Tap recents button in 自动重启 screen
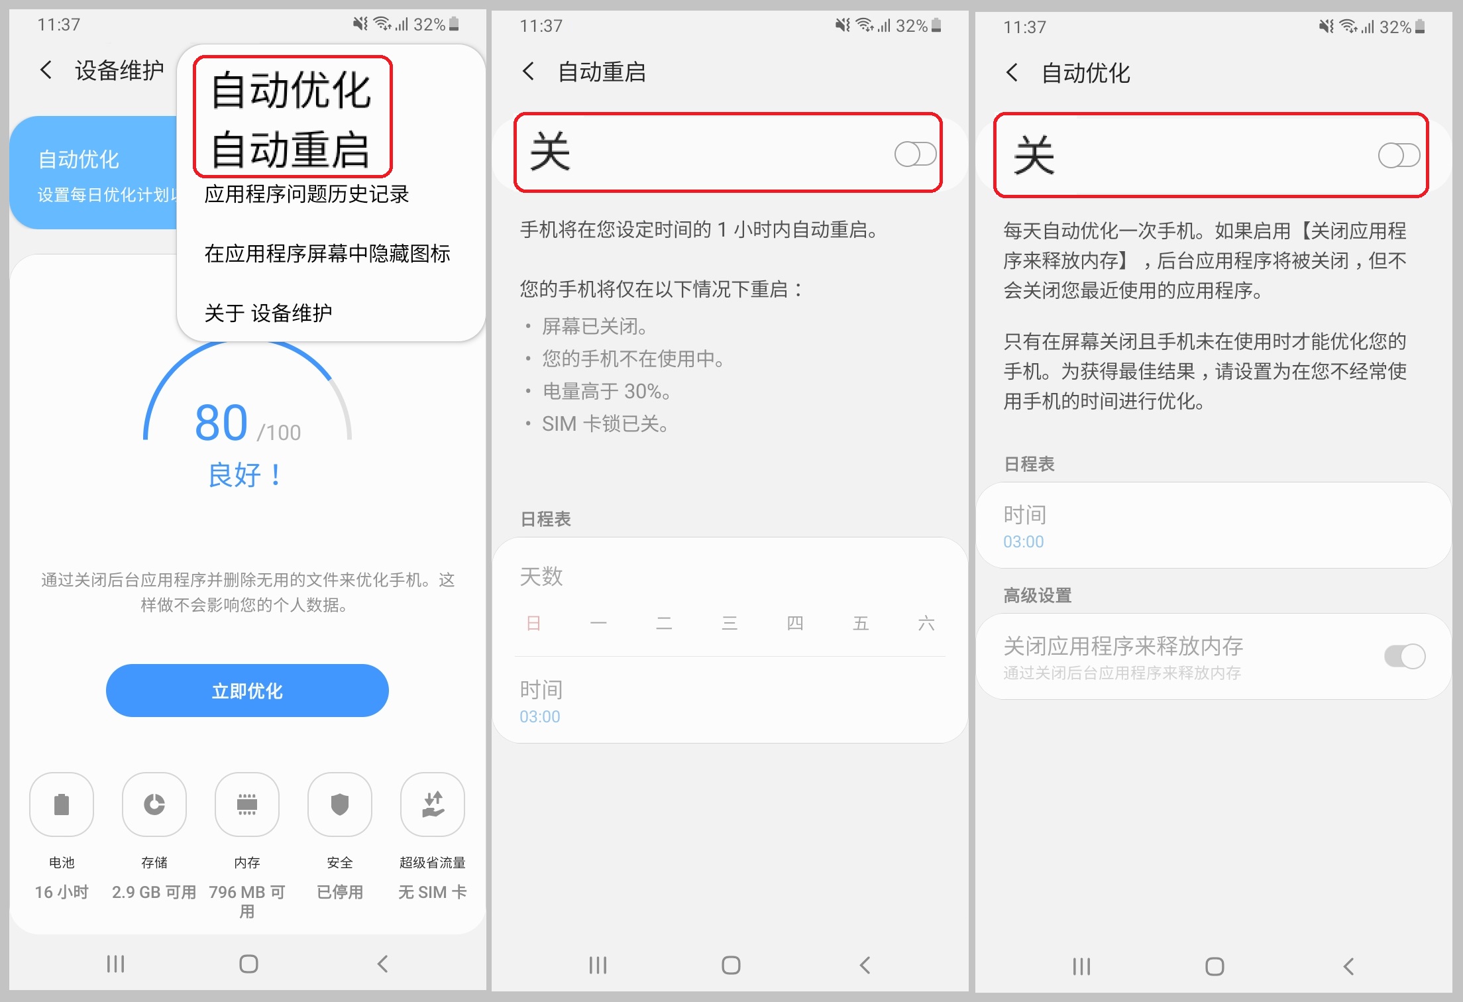The height and width of the screenshot is (1002, 1463). coord(598,965)
